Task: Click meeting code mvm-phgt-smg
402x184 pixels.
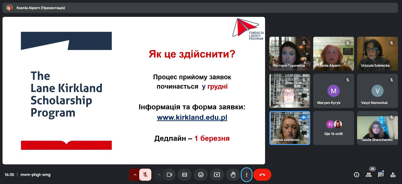Action: (x=36, y=175)
